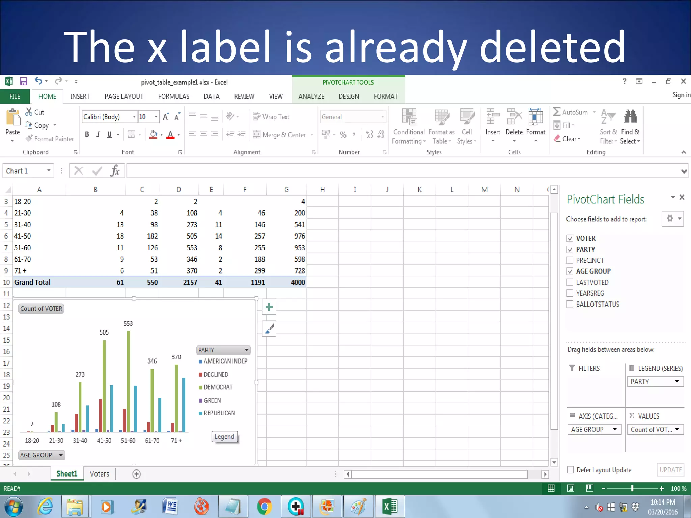Open PARTY dropdown in Legend (Series) area
691x518 pixels.
pyautogui.click(x=677, y=381)
